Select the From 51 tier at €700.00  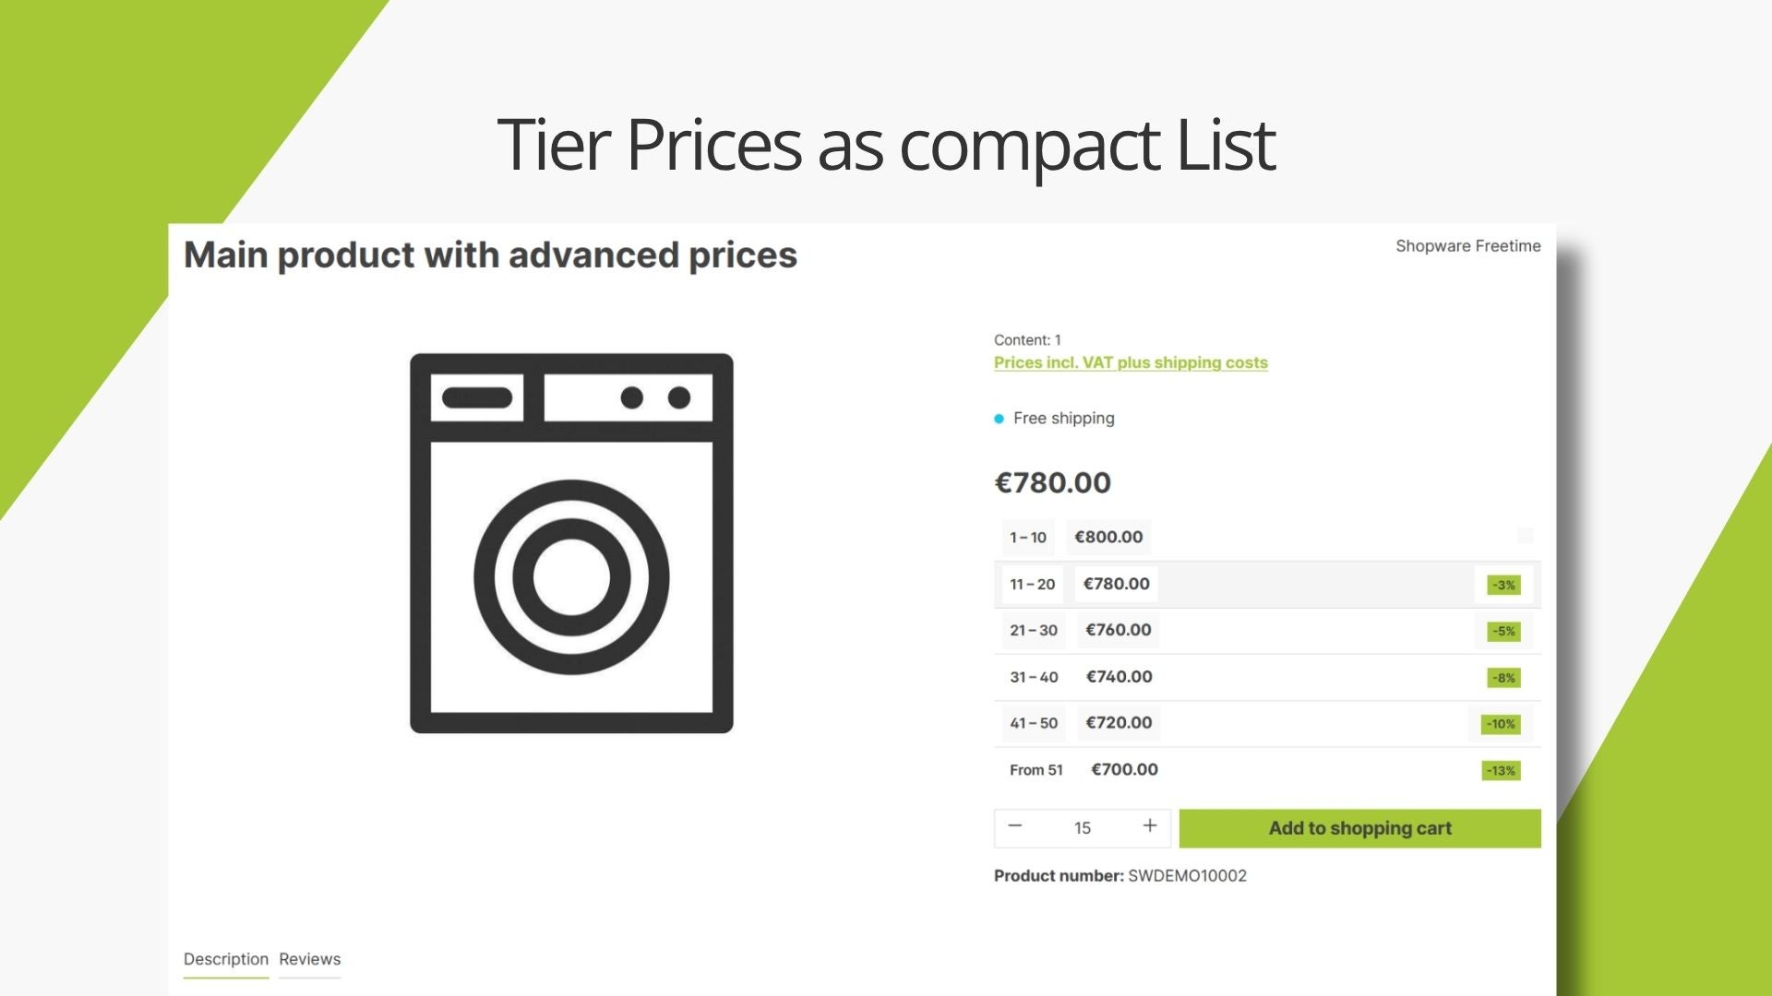(1267, 770)
